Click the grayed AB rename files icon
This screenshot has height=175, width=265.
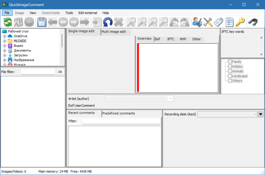point(18,22)
